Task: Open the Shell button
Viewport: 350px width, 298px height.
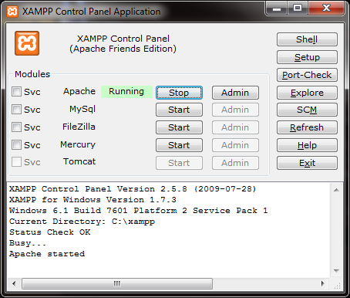Action: coord(307,39)
